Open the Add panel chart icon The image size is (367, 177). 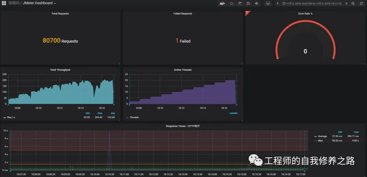coord(222,3)
